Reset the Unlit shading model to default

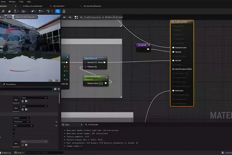click(56, 126)
